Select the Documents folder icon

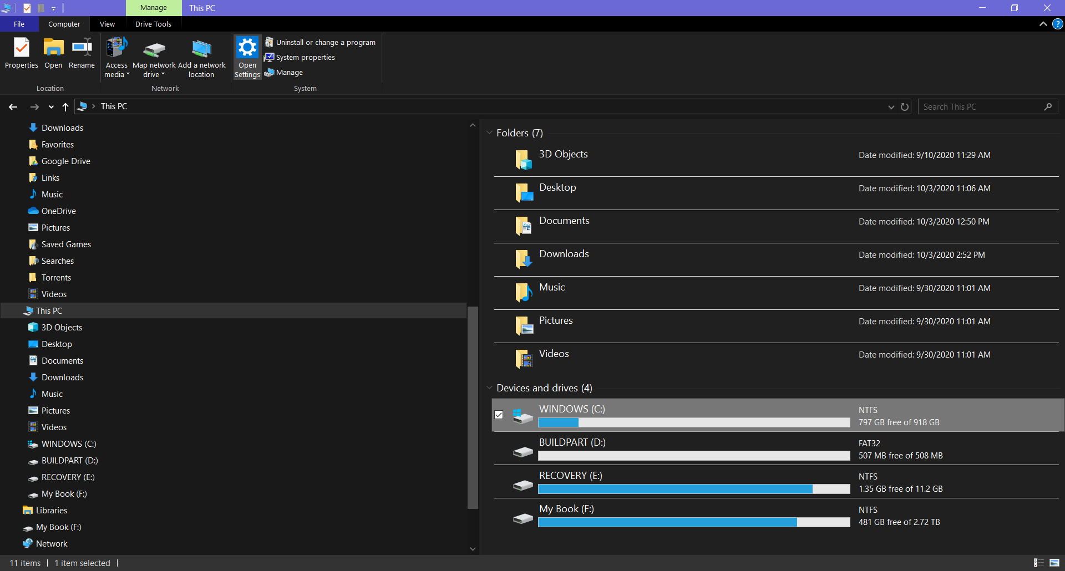coord(524,227)
